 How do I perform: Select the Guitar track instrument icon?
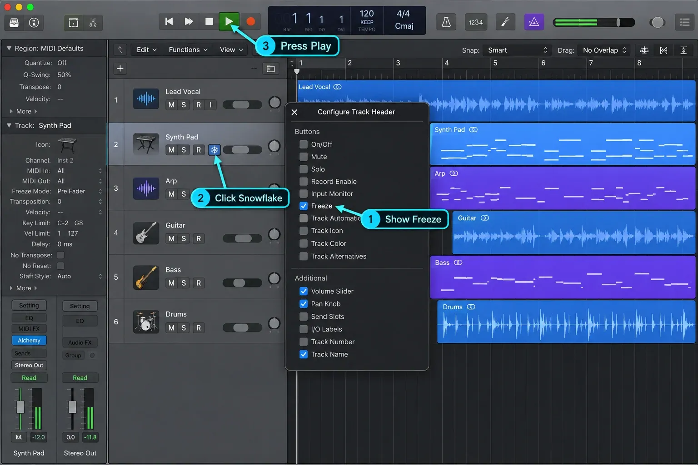(146, 232)
